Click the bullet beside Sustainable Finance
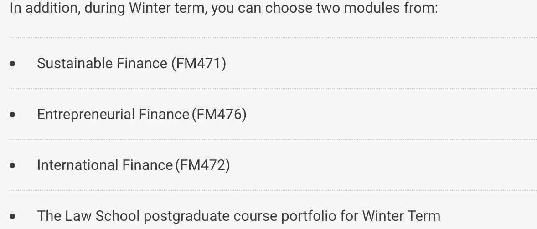Image resolution: width=537 pixels, height=229 pixels. point(12,64)
